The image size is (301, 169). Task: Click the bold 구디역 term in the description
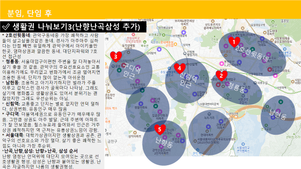[x=12, y=114]
